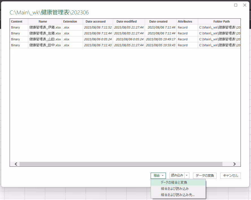Click date accessed 2023/08/06 0:05:24

(x=98, y=39)
